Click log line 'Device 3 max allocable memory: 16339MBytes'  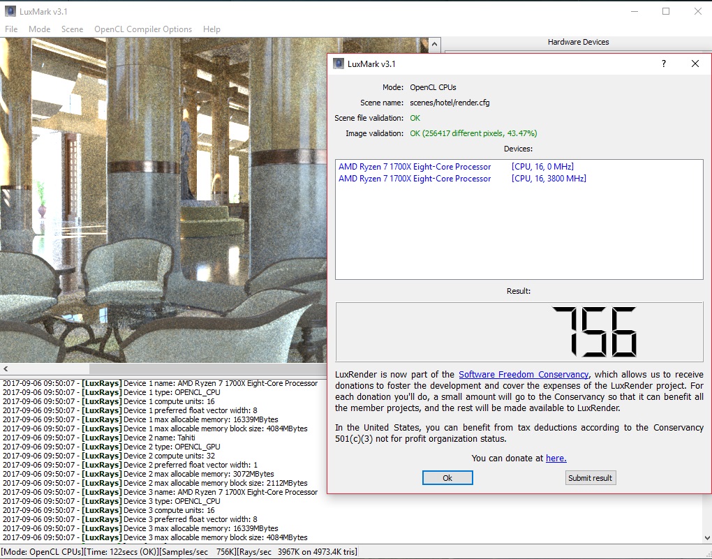(x=140, y=528)
